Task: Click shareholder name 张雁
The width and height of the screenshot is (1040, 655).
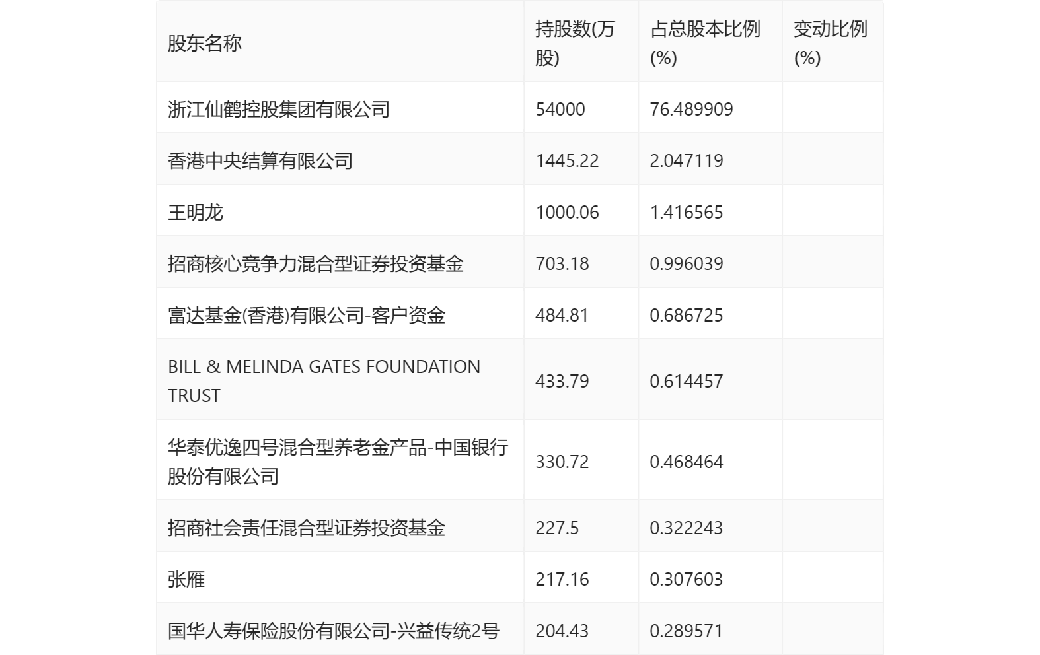Action: pyautogui.click(x=186, y=579)
